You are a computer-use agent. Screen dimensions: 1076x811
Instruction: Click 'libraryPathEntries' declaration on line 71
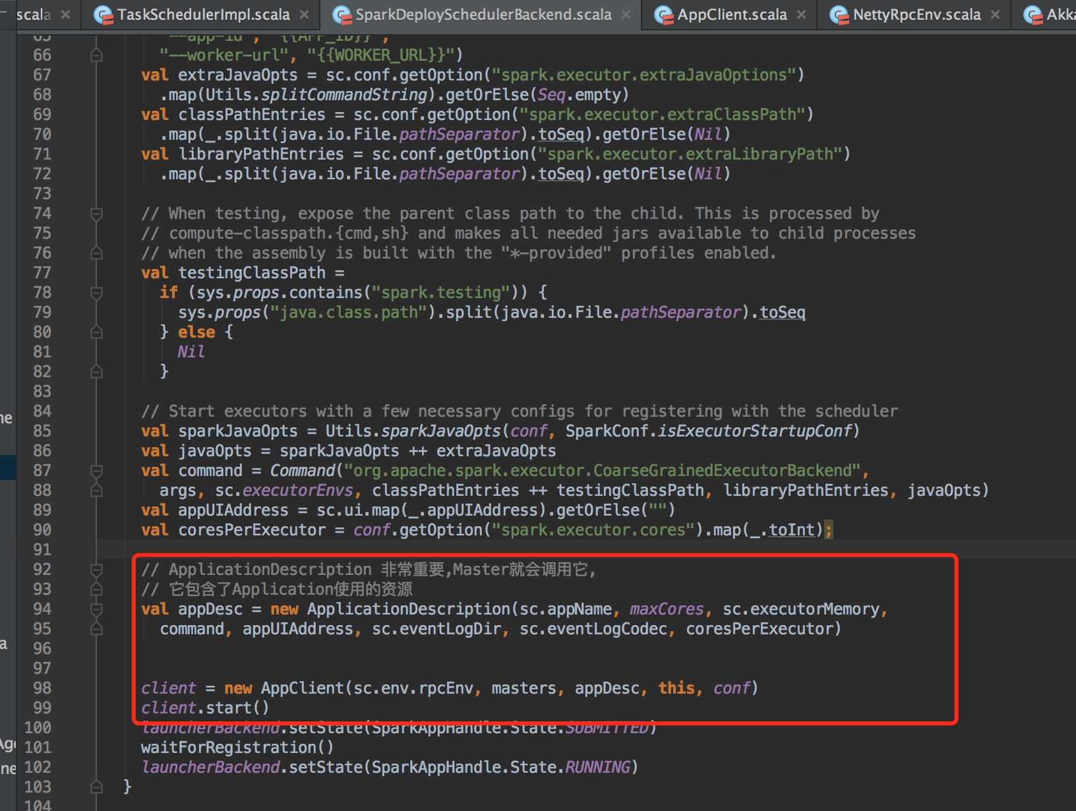point(260,154)
